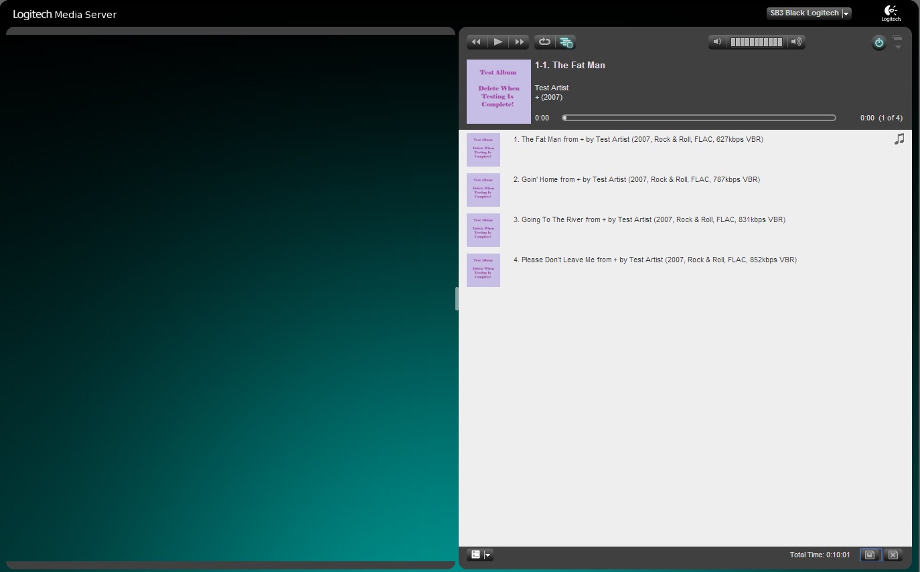This screenshot has width=920, height=572.
Task: Click the volume up speaker icon
Action: (x=796, y=42)
